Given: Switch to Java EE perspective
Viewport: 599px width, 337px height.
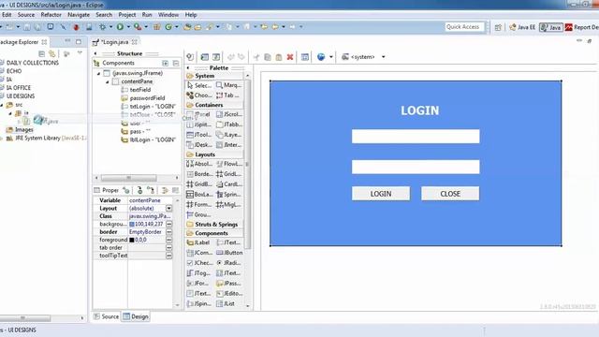Looking at the screenshot, I should click(x=522, y=27).
